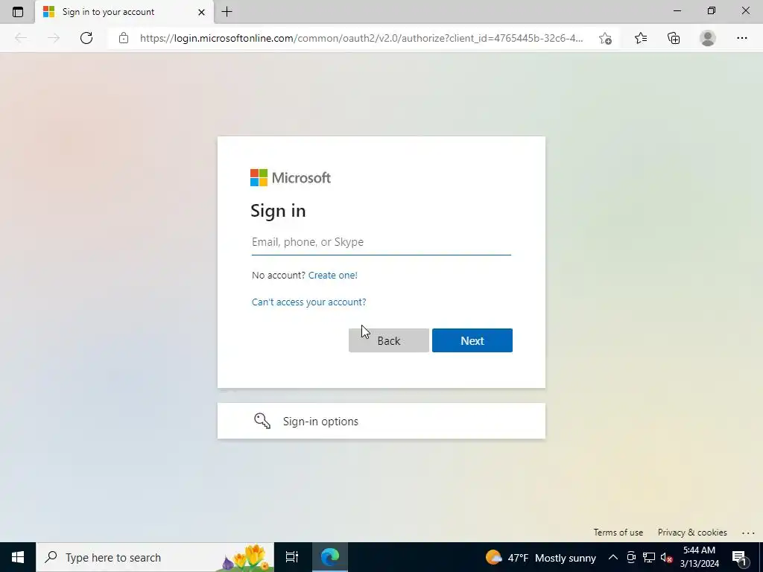Select the Sign in to your account tab

[x=124, y=12]
